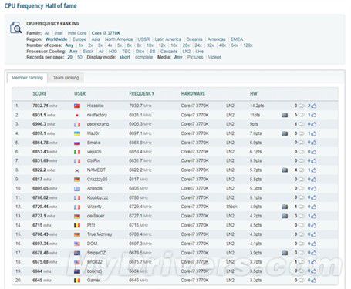
Task: Filter region by Oceania
Action: 194,39
